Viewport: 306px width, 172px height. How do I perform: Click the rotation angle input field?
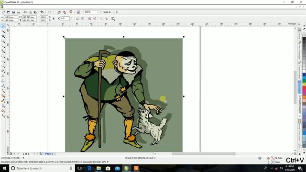(65, 19)
